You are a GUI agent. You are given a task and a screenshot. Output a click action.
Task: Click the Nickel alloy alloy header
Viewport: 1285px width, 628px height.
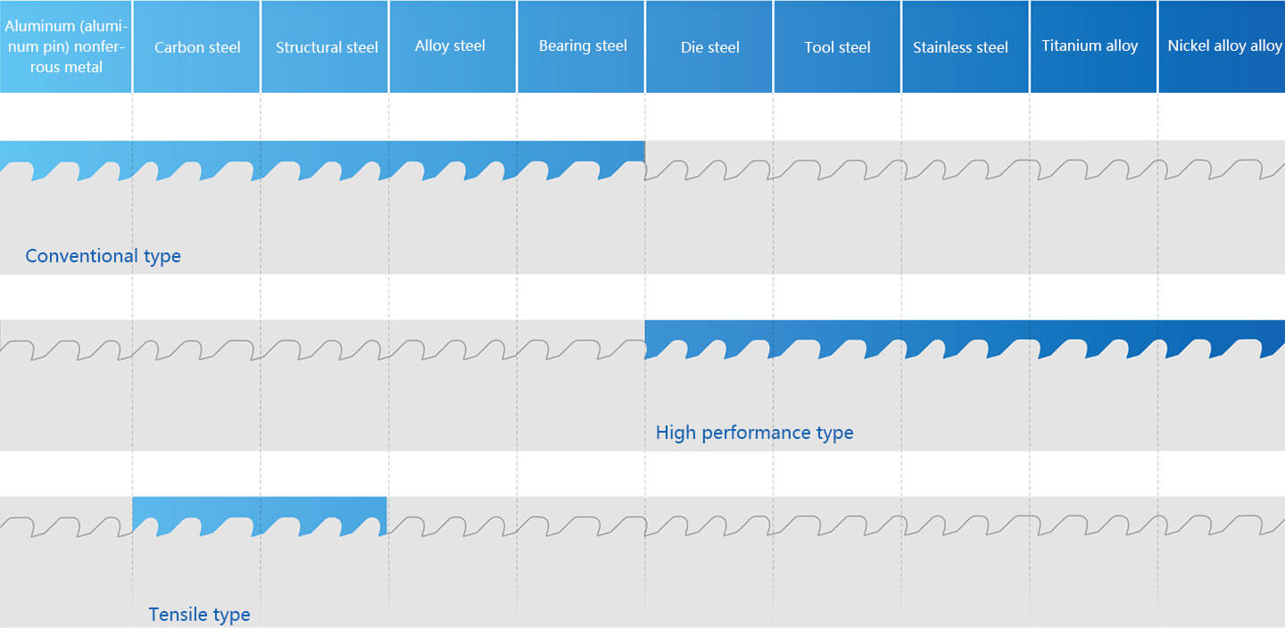pos(1222,46)
